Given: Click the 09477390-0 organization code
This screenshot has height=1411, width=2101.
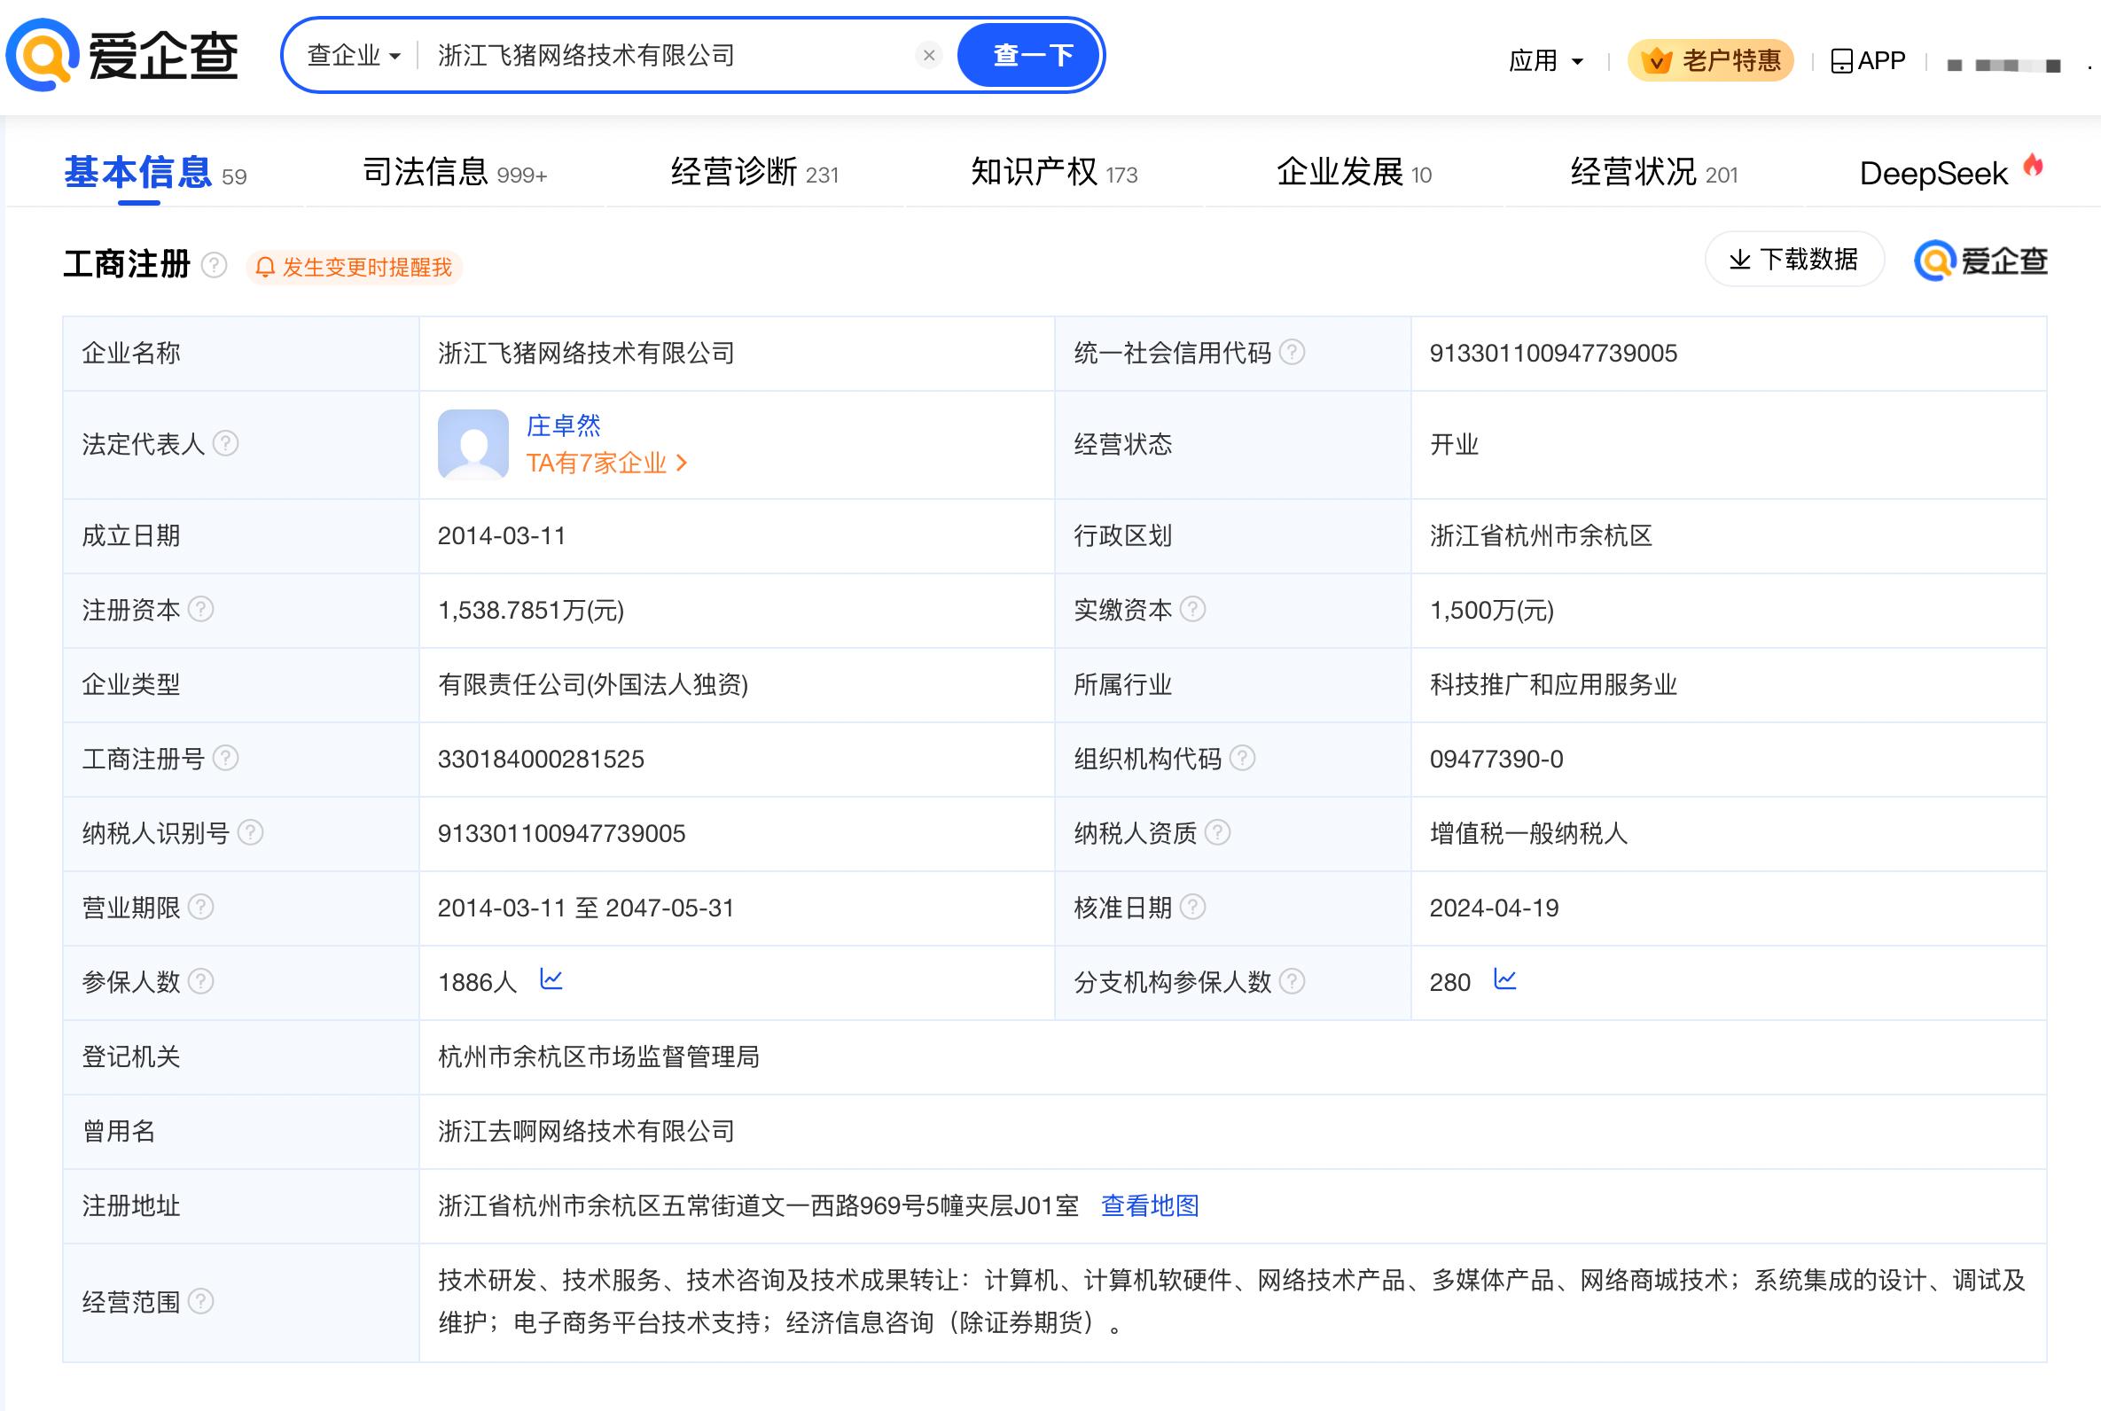Looking at the screenshot, I should click(x=1496, y=759).
